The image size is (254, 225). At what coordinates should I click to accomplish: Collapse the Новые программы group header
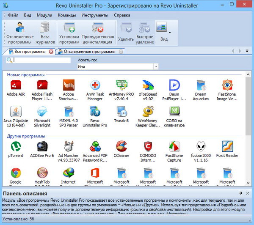click(26, 75)
